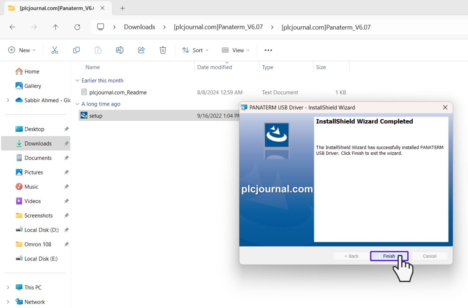Click the PC monitor icon in address bar

(x=101, y=27)
